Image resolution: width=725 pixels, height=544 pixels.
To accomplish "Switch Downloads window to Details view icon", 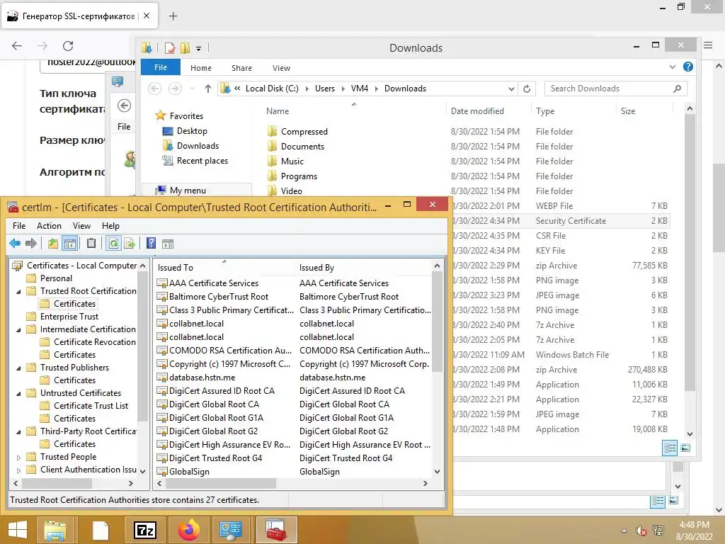I will (670, 448).
